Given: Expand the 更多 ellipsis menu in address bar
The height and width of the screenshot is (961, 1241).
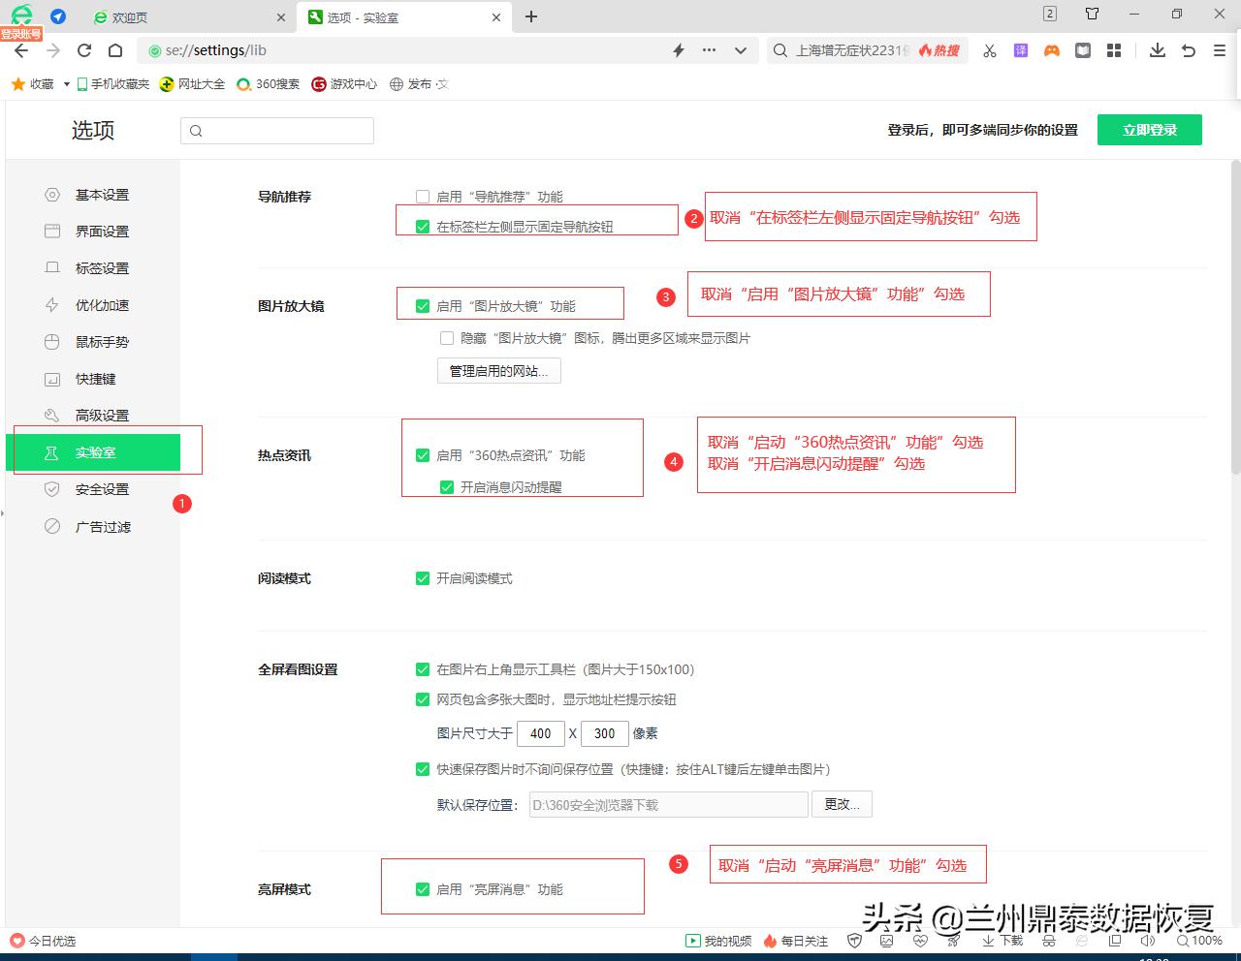Looking at the screenshot, I should (x=708, y=50).
